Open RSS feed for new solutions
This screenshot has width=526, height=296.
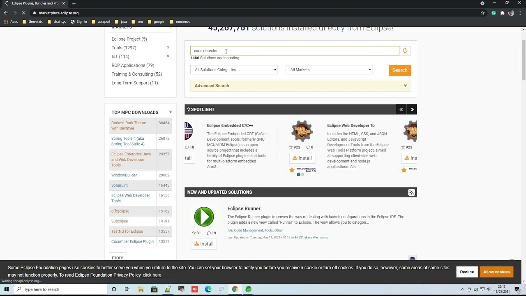pos(411,192)
